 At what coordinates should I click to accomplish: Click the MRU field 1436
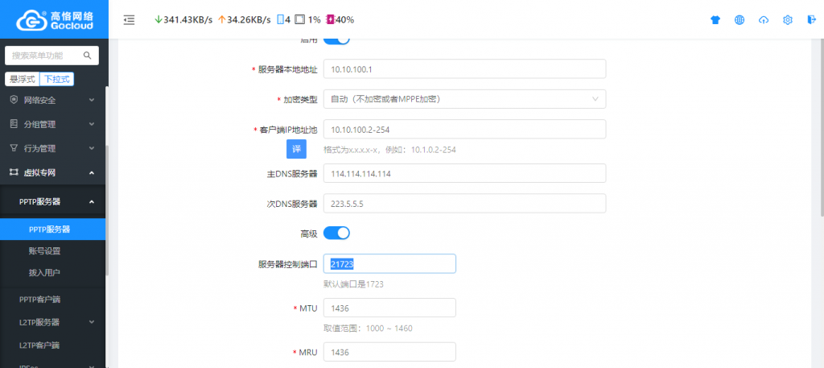click(x=389, y=352)
